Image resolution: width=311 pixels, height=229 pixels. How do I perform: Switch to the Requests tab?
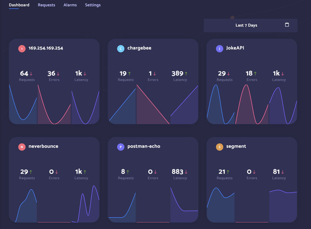[46, 5]
